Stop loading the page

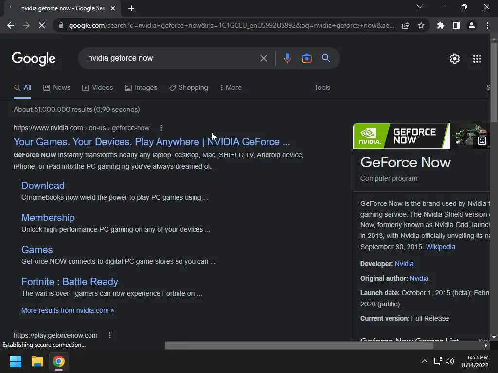point(42,25)
